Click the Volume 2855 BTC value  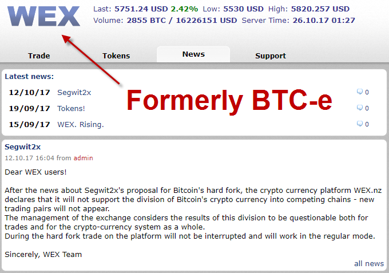click(x=146, y=21)
